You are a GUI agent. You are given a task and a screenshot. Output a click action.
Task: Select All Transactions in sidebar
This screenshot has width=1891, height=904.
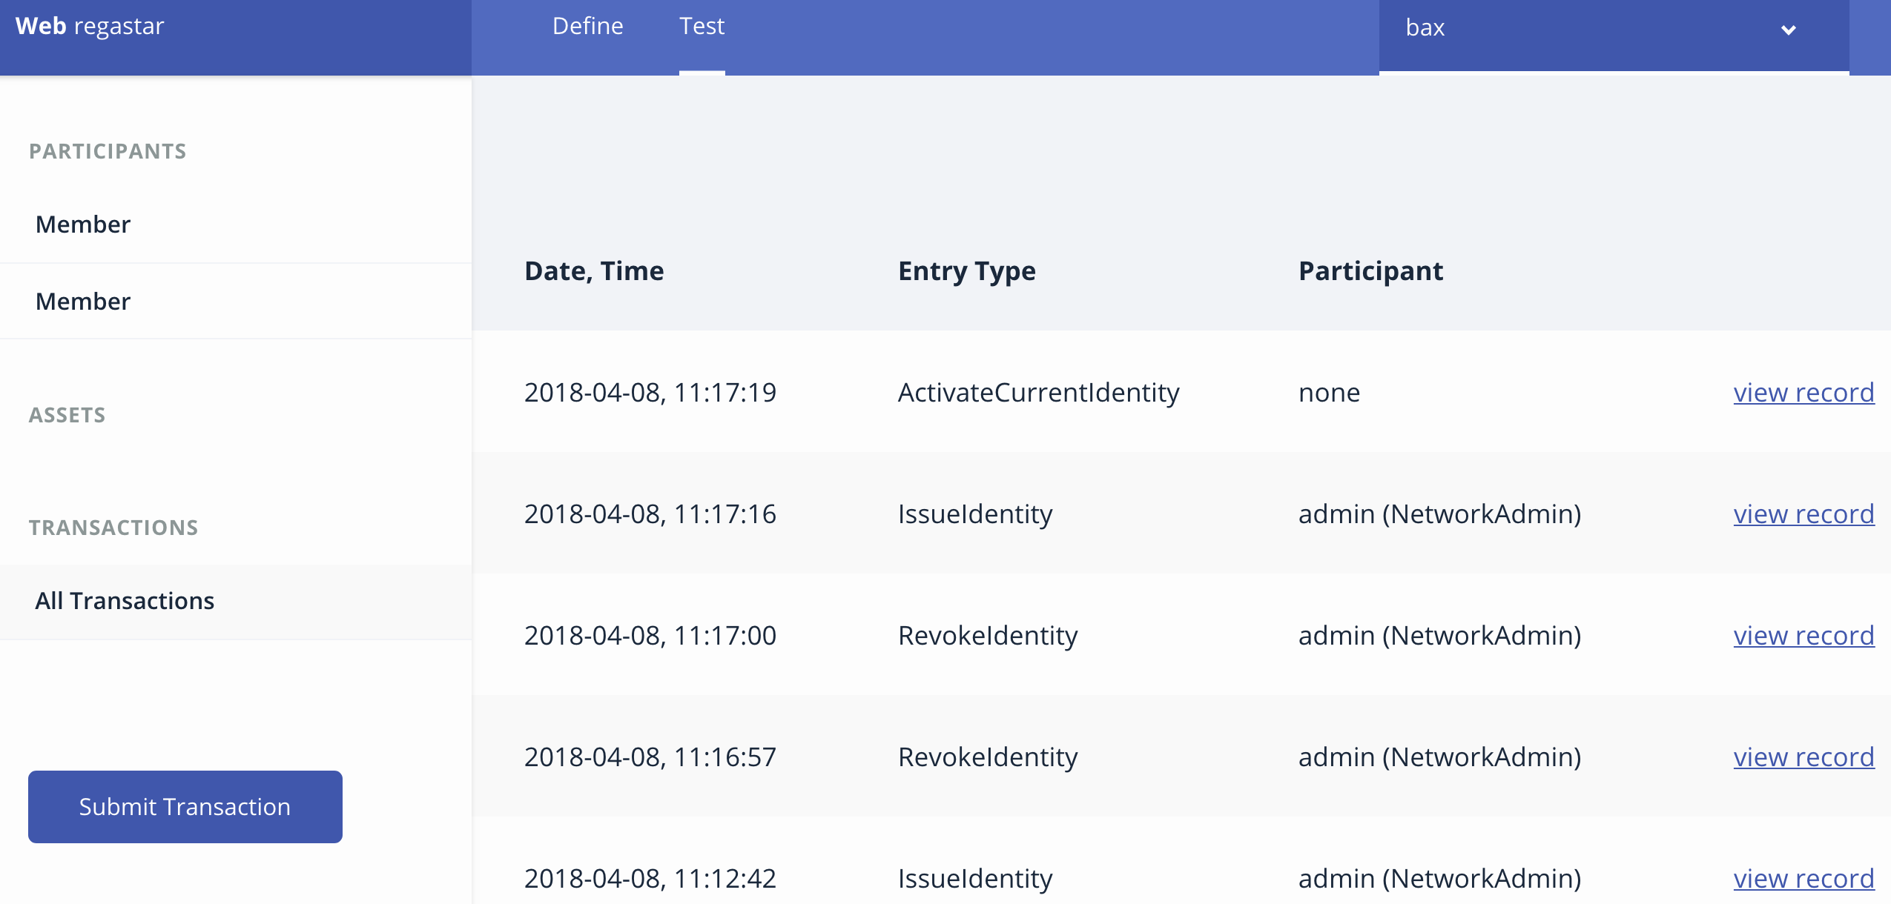[125, 601]
